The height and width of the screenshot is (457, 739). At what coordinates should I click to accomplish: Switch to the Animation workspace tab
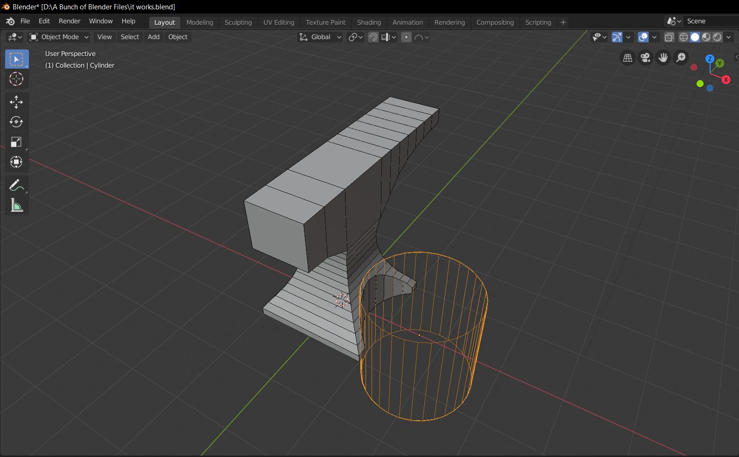[407, 22]
